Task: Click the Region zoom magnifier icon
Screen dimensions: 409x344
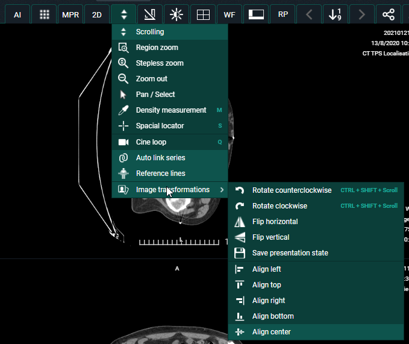Action: pos(123,48)
